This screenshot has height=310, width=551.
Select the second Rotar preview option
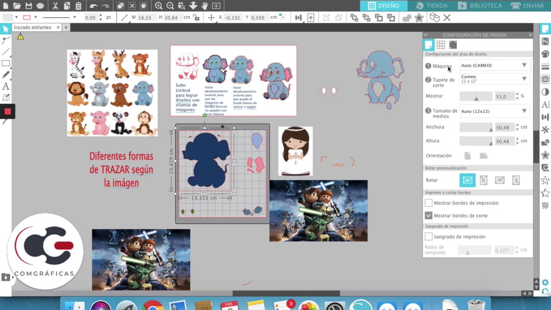point(483,180)
